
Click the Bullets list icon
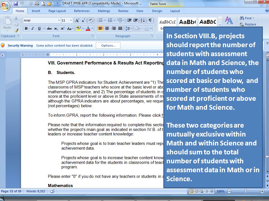pyautogui.click(x=101, y=20)
